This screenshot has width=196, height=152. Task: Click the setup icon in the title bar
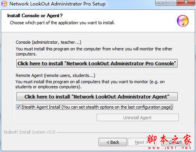click(x=4, y=4)
